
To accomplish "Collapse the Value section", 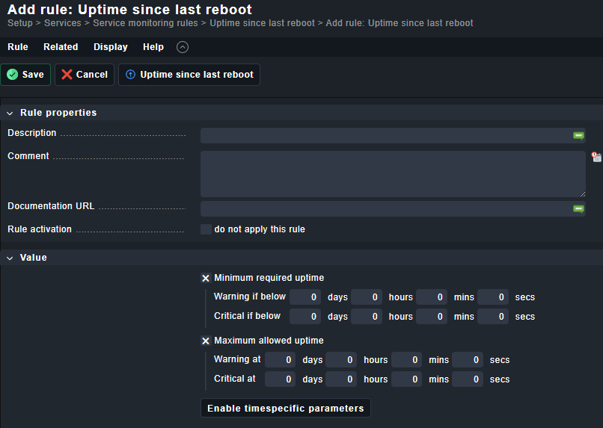I will click(x=10, y=258).
